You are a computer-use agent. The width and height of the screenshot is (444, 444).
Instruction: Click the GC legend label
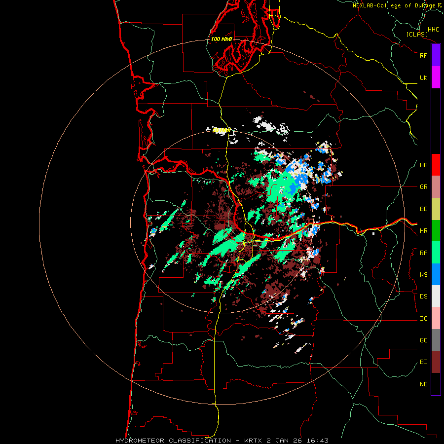pyautogui.click(x=423, y=340)
